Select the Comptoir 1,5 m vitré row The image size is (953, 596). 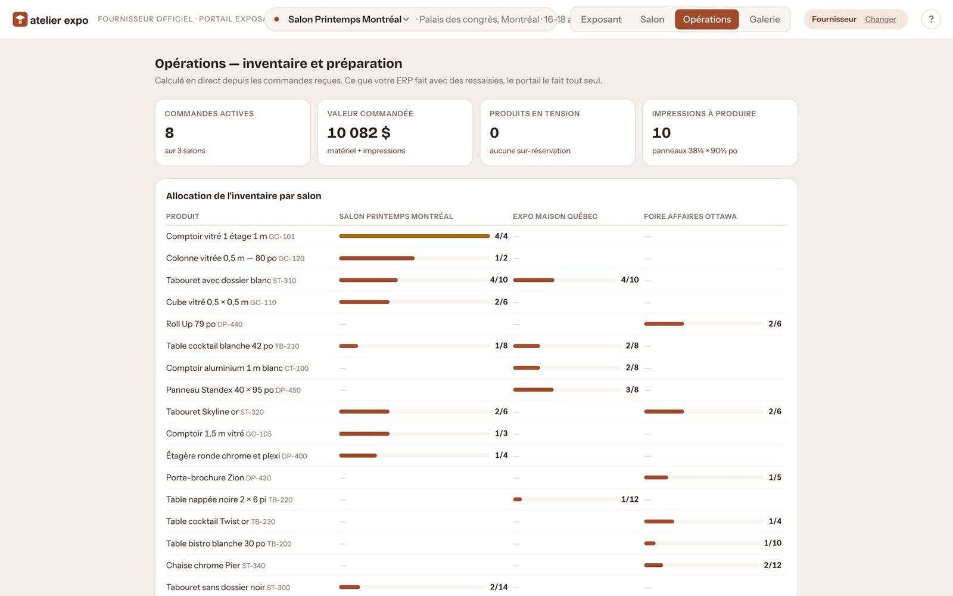tap(476, 433)
